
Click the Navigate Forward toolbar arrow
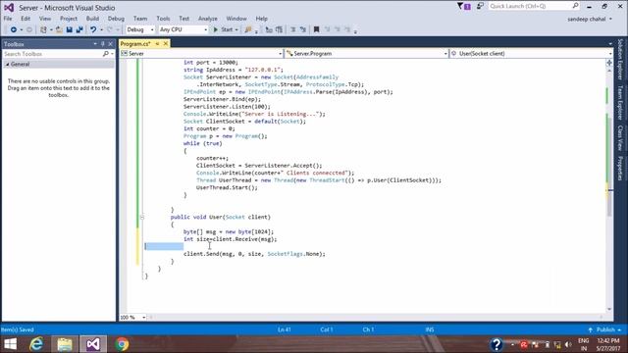click(28, 29)
